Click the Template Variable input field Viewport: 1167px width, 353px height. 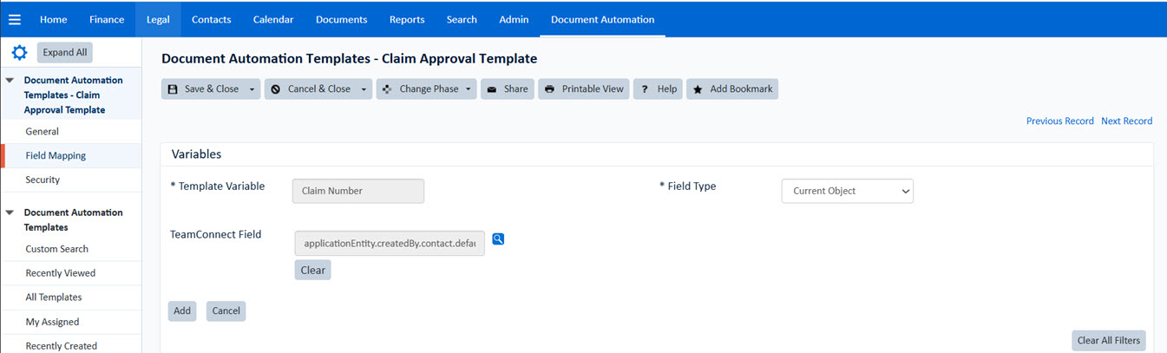coord(357,191)
